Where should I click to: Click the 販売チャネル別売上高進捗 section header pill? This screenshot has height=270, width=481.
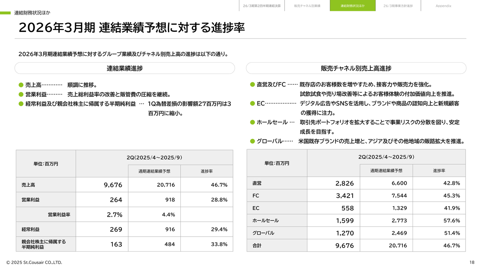(x=356, y=68)
